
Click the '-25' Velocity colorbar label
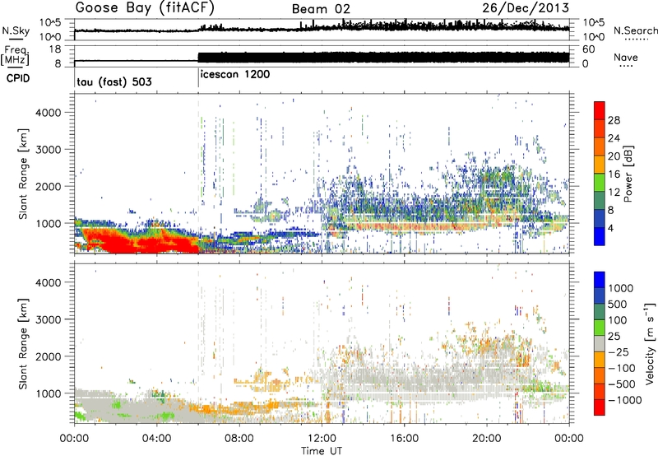pos(619,352)
